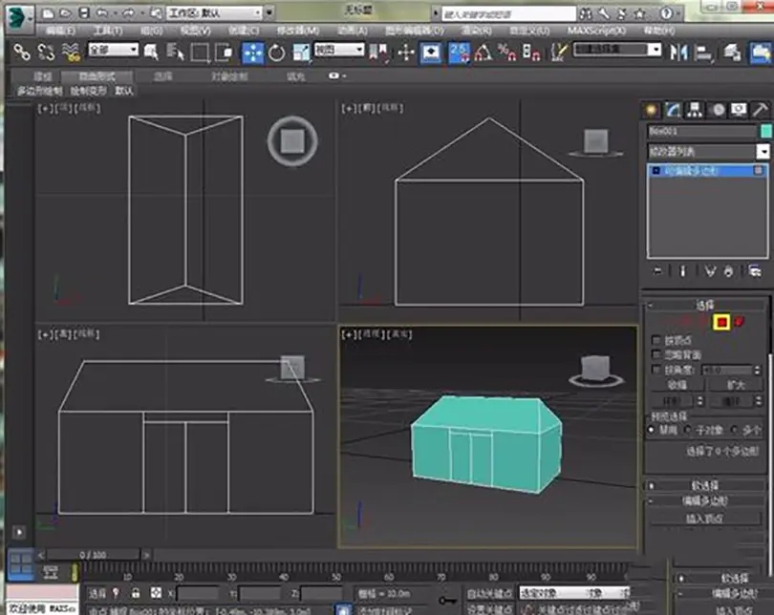The width and height of the screenshot is (774, 615).
Task: Open the 选定对象 key filter dropdown
Action: (574, 593)
